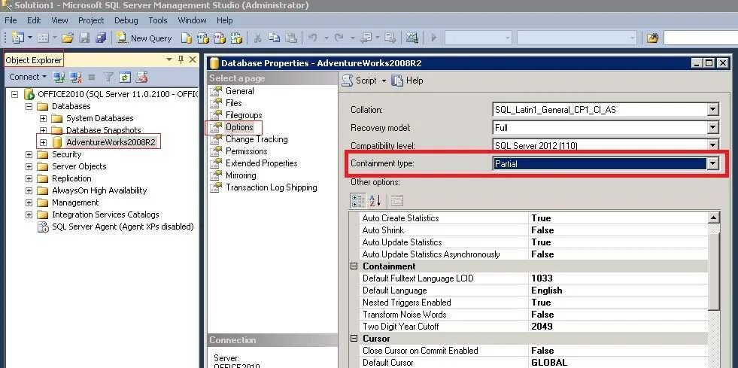Click the Auto Shrink False value

pos(542,230)
